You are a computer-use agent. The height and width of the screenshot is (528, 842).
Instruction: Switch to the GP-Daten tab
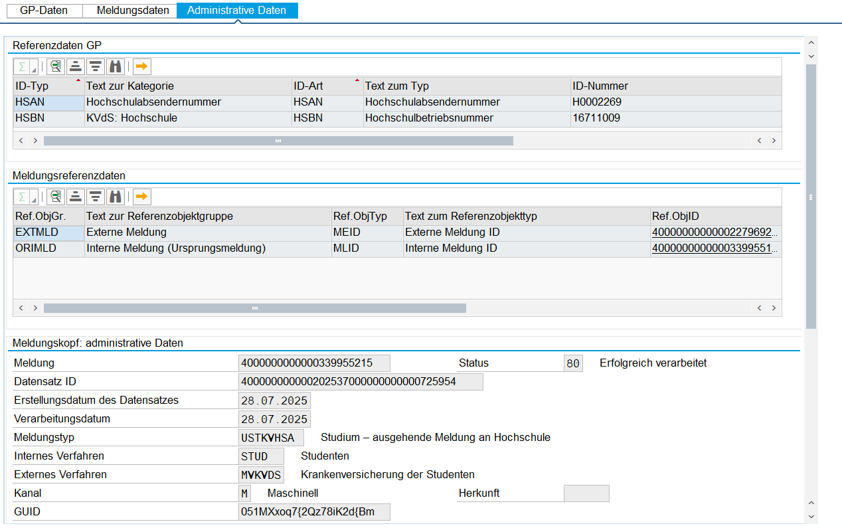pos(44,11)
